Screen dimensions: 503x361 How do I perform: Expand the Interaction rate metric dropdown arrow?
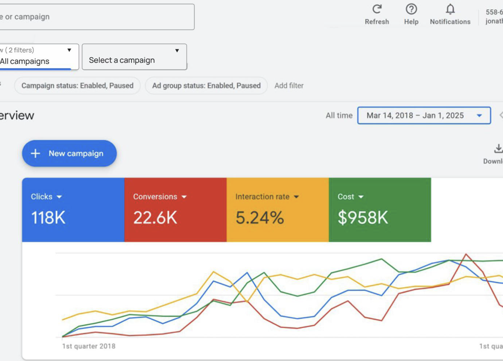coord(296,197)
